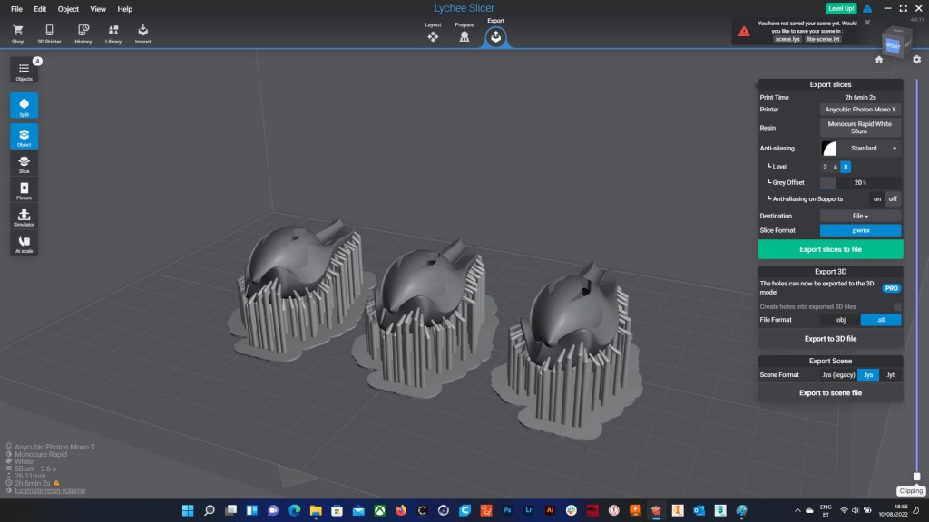Select the Slice view icon
This screenshot has height=522, width=929.
point(24,164)
